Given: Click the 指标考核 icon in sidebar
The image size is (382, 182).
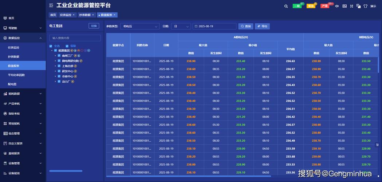Looking at the screenshot, I should 5,114.
